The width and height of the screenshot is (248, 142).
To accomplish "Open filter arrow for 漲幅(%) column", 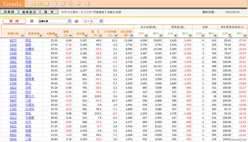I will tap(71, 35).
